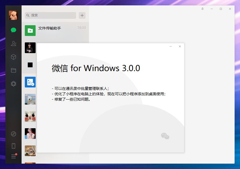This screenshot has height=169, width=240.
Task: Open the chat files folder icon
Action: coord(13,70)
